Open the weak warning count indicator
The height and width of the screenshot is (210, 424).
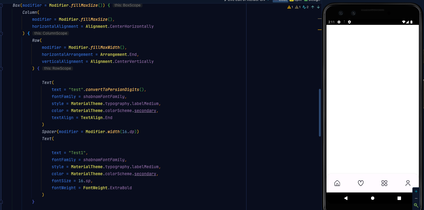[298, 7]
